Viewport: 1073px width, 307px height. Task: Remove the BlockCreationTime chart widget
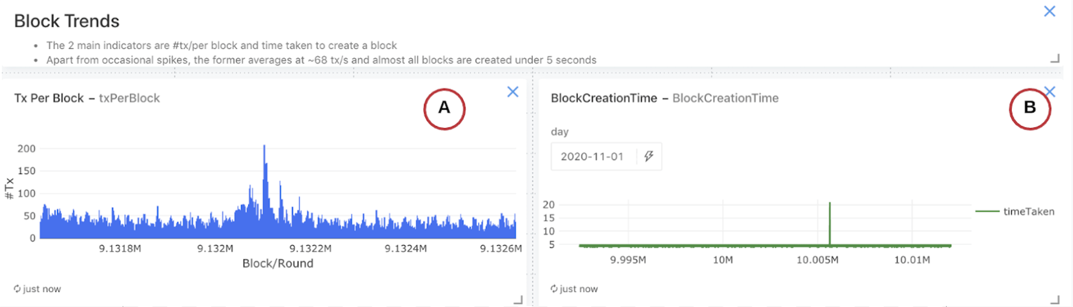tap(1050, 91)
